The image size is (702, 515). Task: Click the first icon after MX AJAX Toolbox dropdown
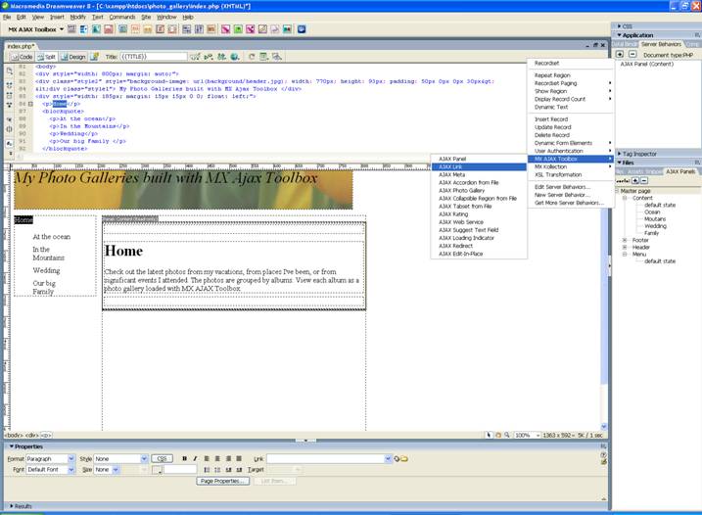point(71,29)
